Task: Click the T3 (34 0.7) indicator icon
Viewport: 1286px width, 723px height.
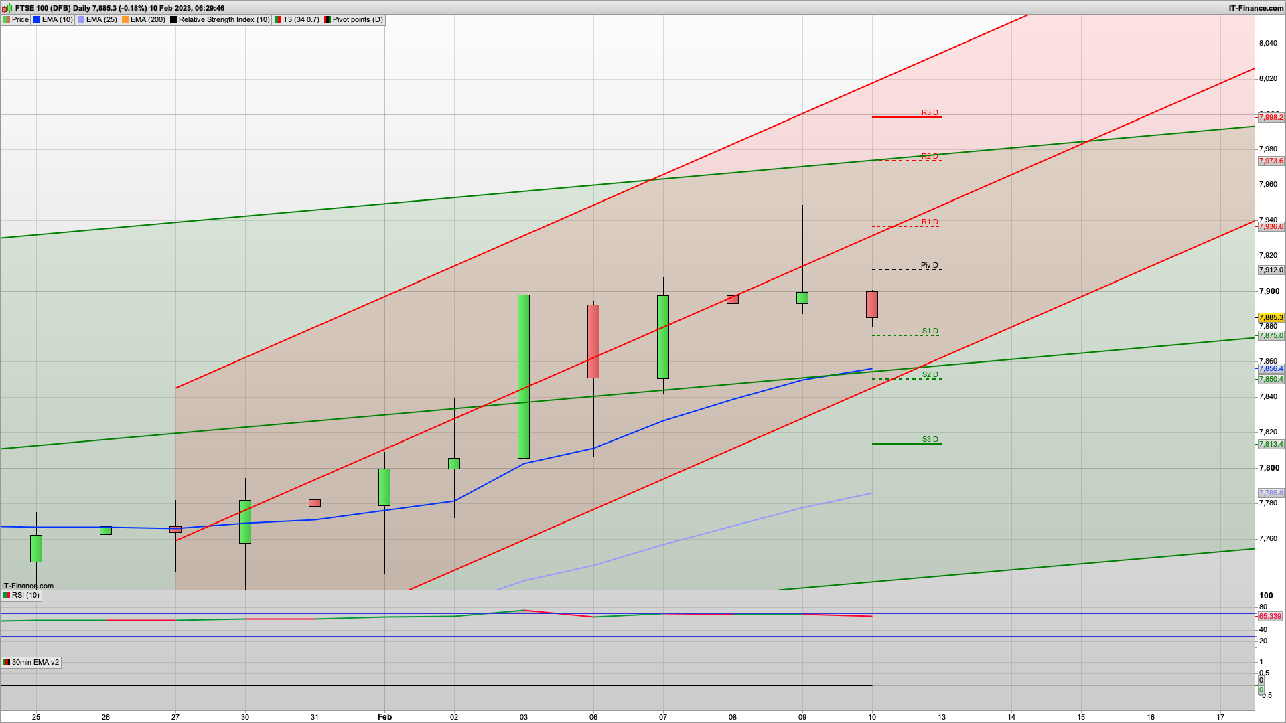Action: click(278, 20)
